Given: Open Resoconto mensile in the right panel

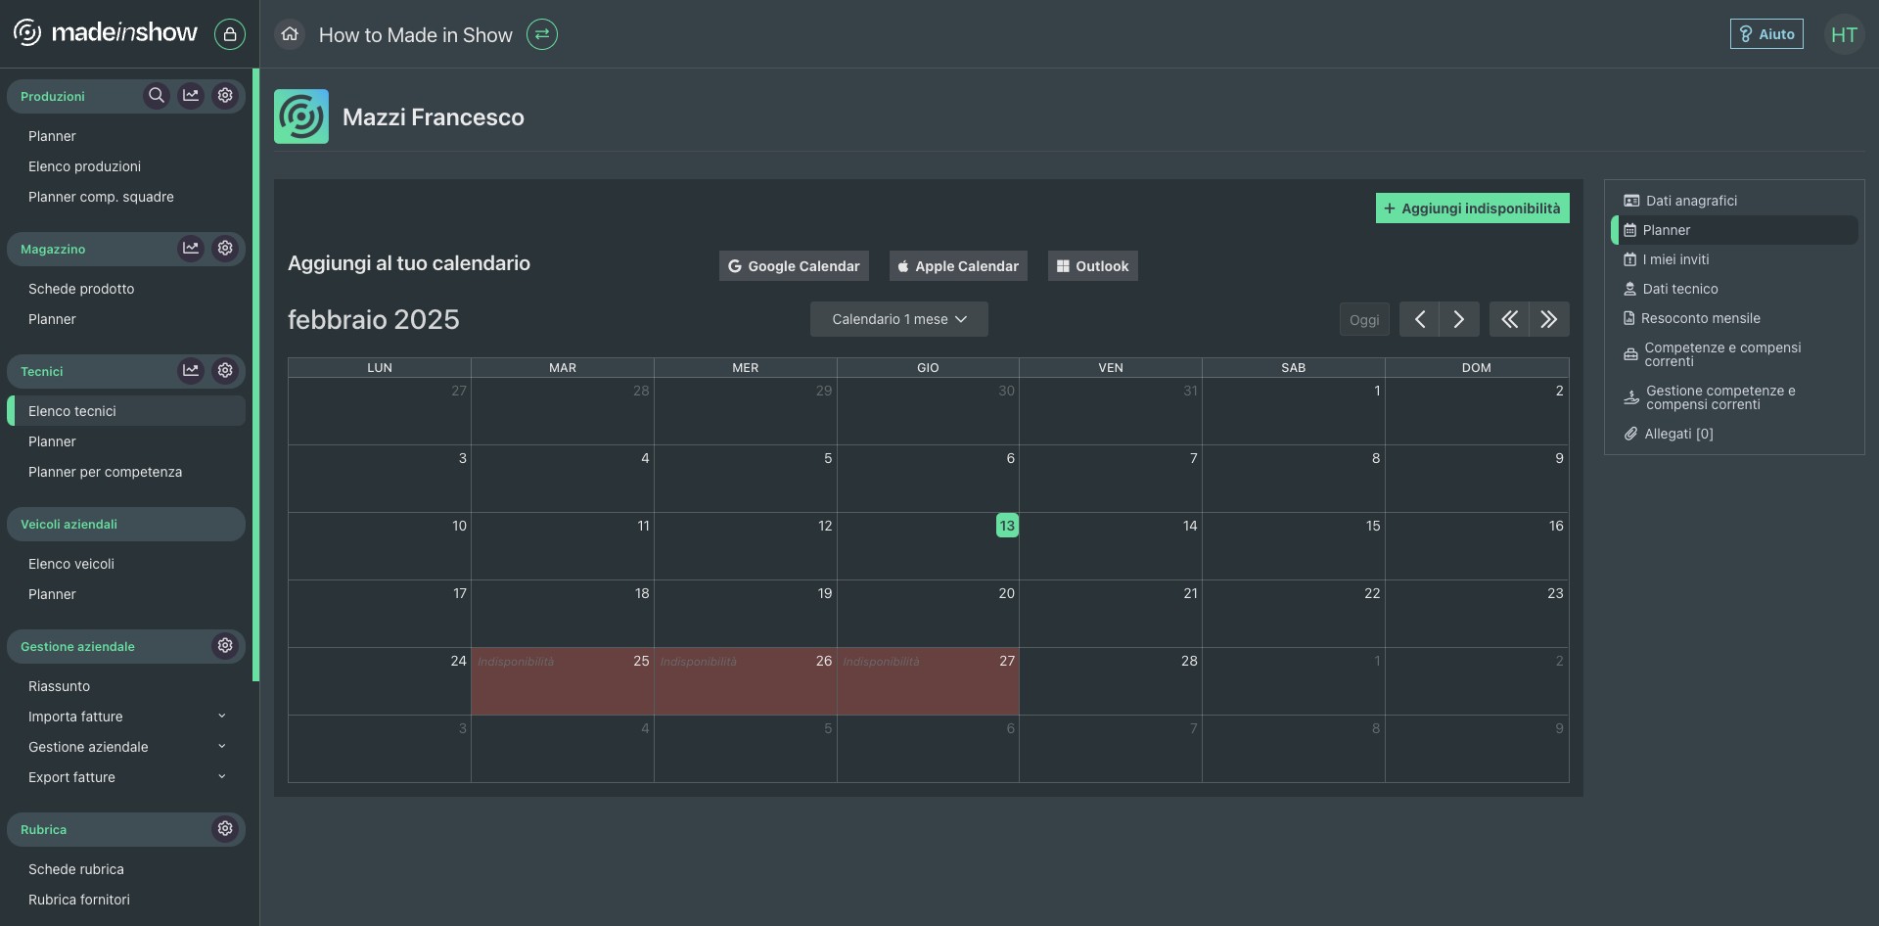Looking at the screenshot, I should (1700, 318).
